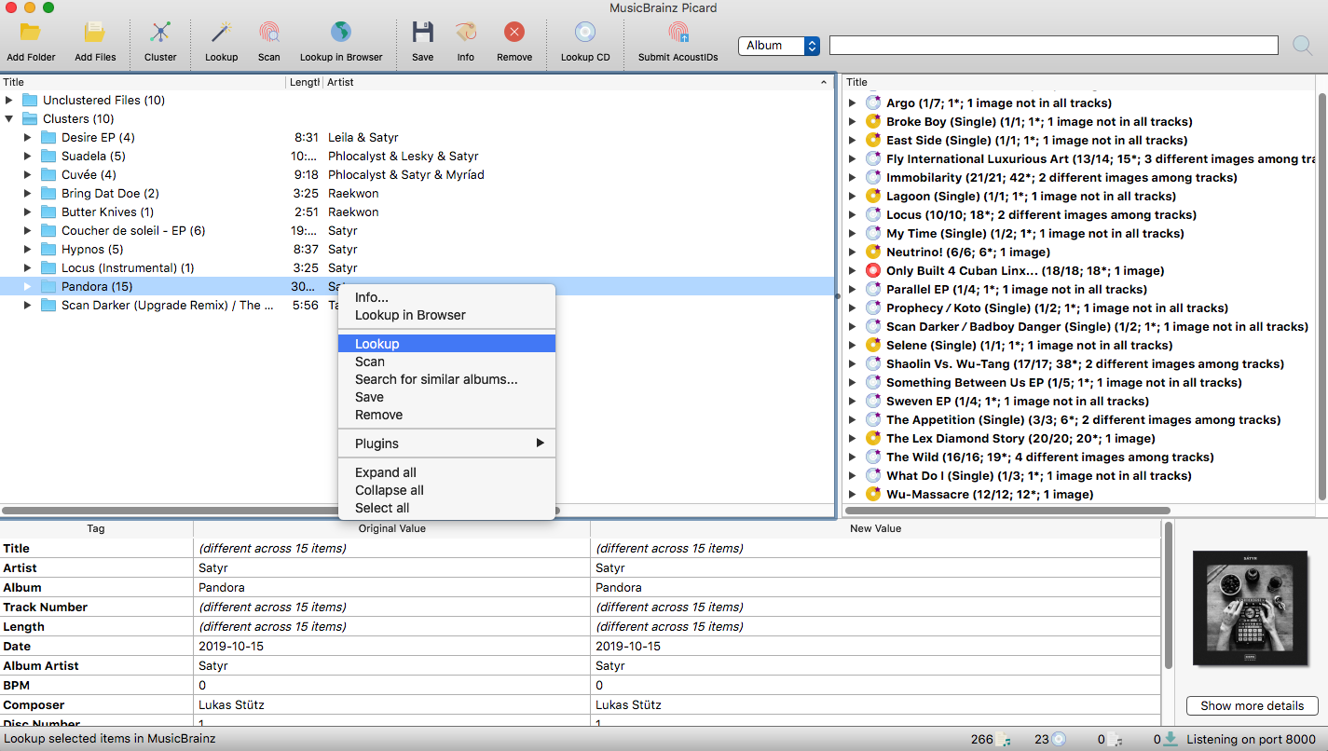Click the Add Files toolbar icon
This screenshot has width=1328, height=751.
click(x=95, y=33)
